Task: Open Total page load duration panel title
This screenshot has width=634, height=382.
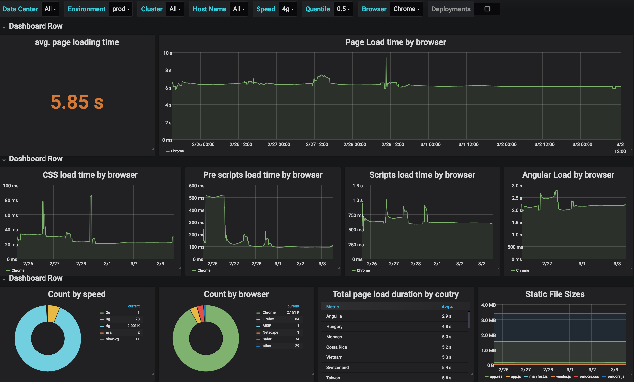Action: click(396, 294)
